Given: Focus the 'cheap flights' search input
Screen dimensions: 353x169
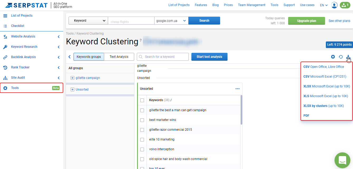Looking at the screenshot, I should 131,21.
